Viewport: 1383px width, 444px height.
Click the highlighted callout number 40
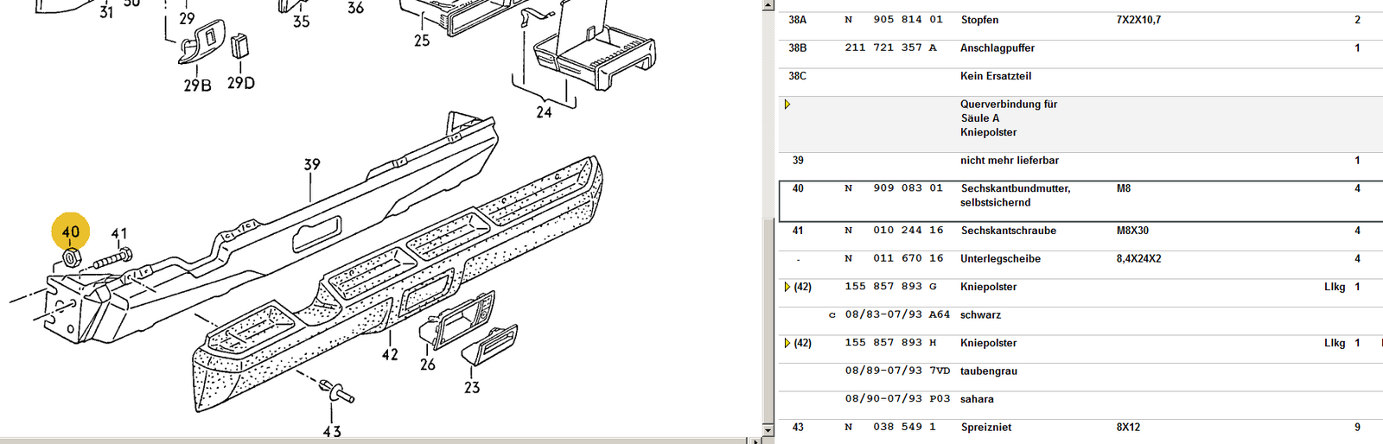point(71,232)
